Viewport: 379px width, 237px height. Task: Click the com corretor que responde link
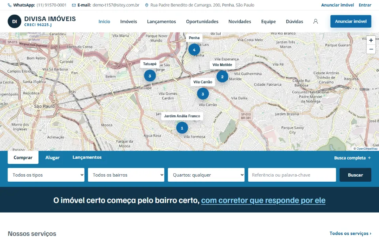pyautogui.click(x=263, y=200)
